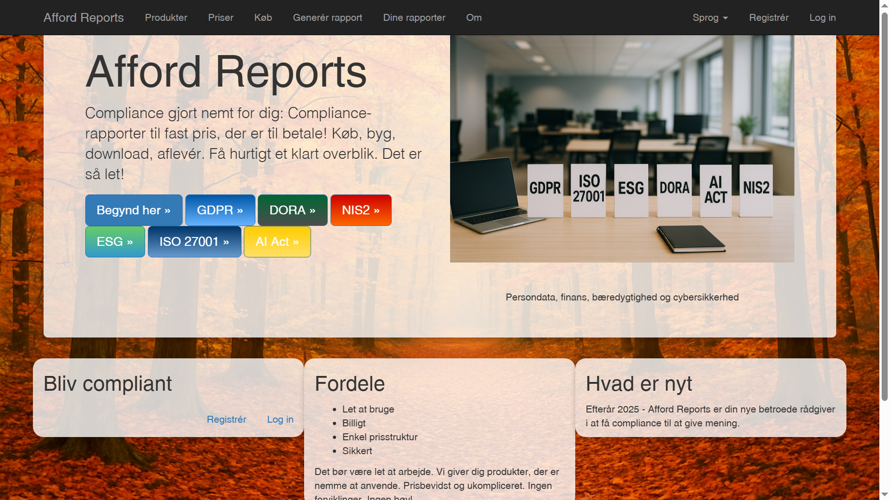Click Registrér under Bliv compliant
The height and width of the screenshot is (500, 890).
(x=226, y=419)
